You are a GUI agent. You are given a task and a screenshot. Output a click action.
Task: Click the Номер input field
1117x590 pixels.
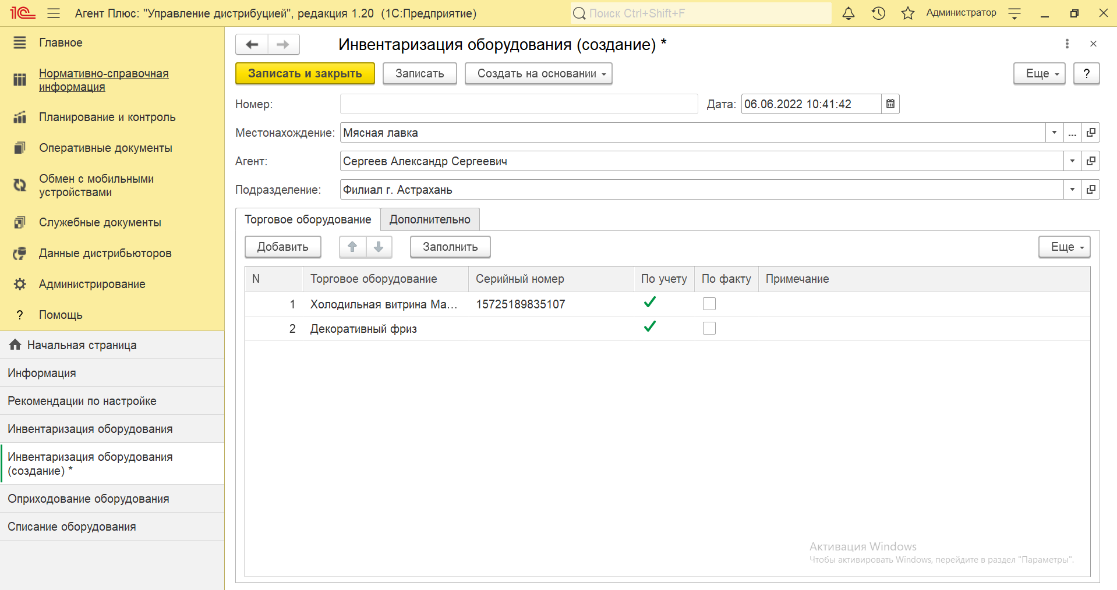coord(518,104)
